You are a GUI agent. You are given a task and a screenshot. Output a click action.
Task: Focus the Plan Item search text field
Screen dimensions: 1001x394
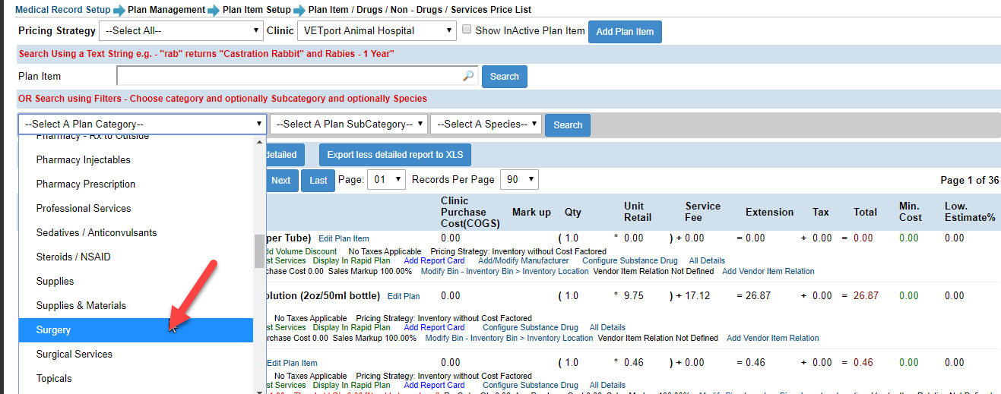coord(297,76)
